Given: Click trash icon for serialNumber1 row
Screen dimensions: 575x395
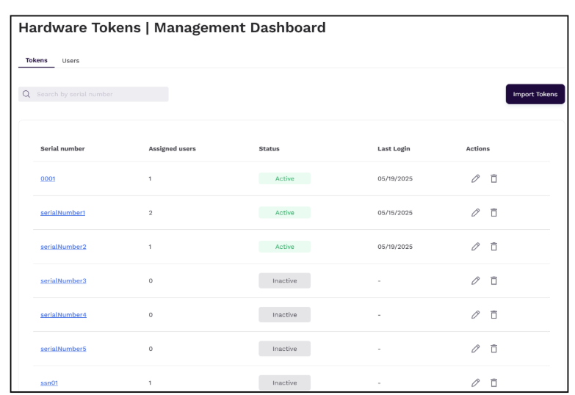Looking at the screenshot, I should [493, 213].
